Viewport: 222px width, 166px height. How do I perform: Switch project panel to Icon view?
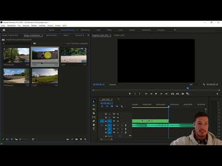[x=12, y=139]
